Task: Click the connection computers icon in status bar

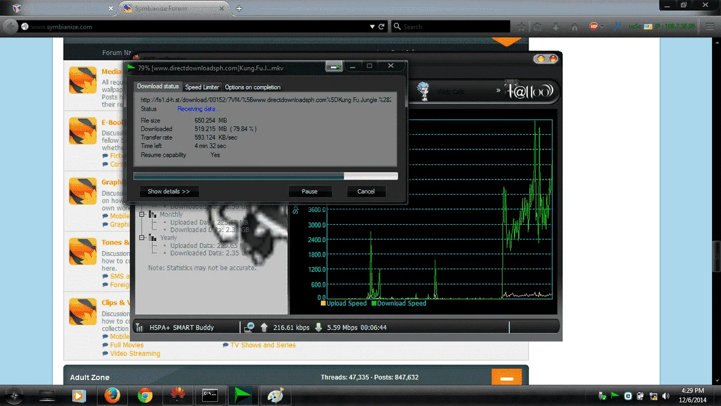Action: click(249, 327)
